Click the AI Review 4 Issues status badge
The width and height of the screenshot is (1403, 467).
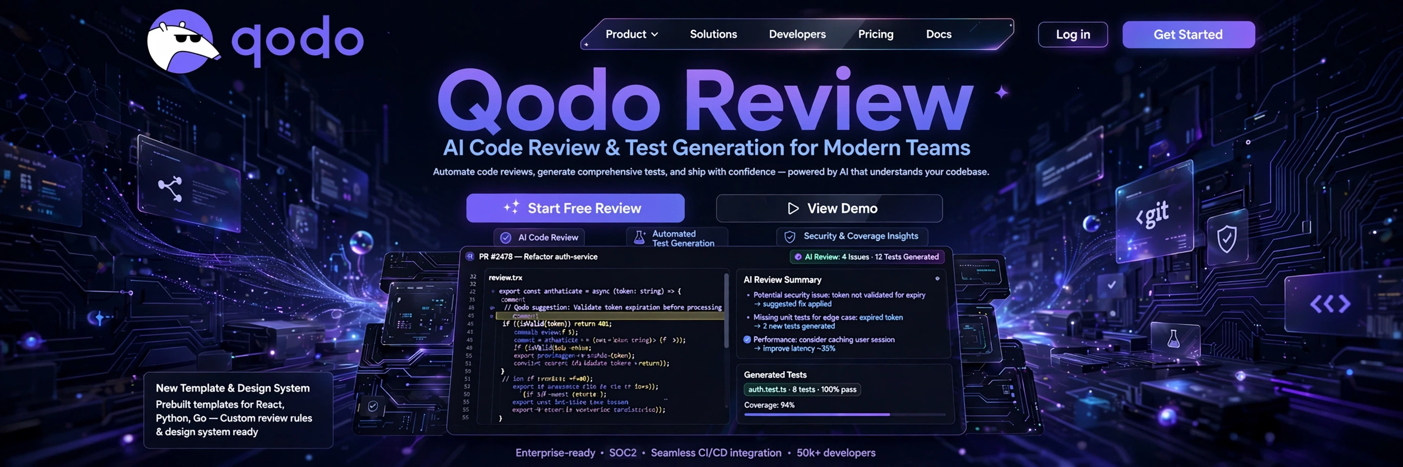pyautogui.click(x=867, y=257)
